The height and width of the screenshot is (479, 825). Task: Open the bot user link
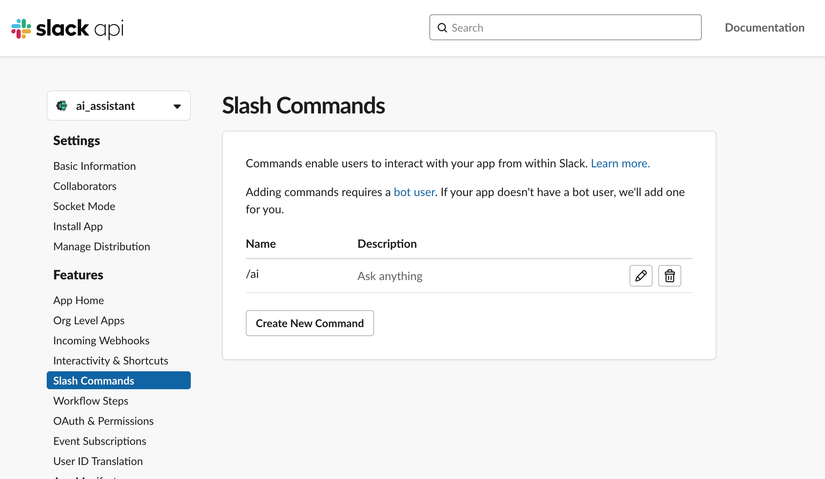click(x=414, y=192)
